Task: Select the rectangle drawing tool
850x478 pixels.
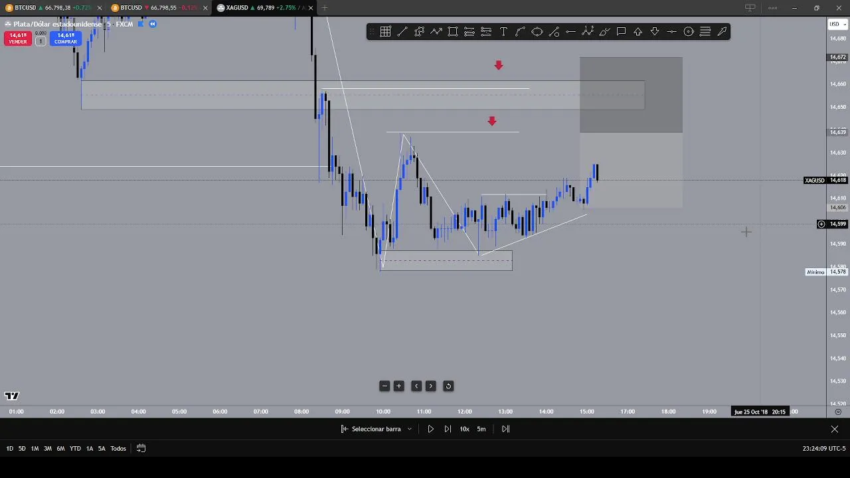Action: click(453, 31)
